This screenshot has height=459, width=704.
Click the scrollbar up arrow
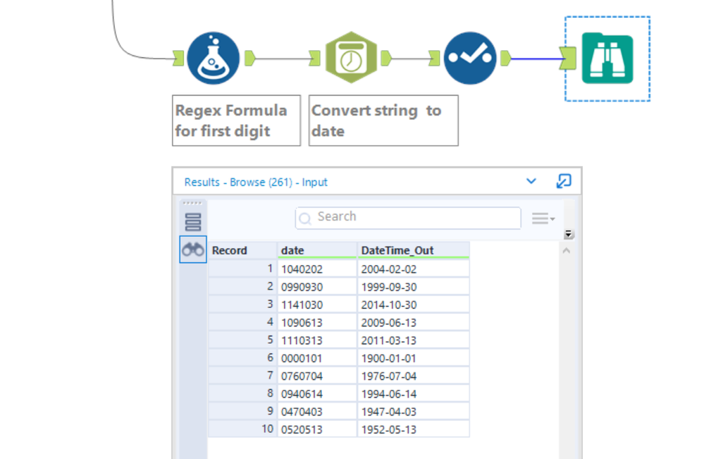click(x=566, y=250)
